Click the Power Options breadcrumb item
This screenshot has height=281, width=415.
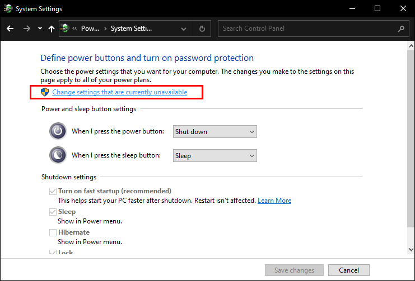tap(90, 28)
